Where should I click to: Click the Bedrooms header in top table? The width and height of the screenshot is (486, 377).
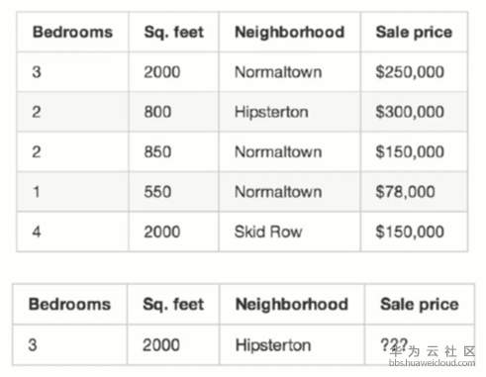pyautogui.click(x=72, y=32)
